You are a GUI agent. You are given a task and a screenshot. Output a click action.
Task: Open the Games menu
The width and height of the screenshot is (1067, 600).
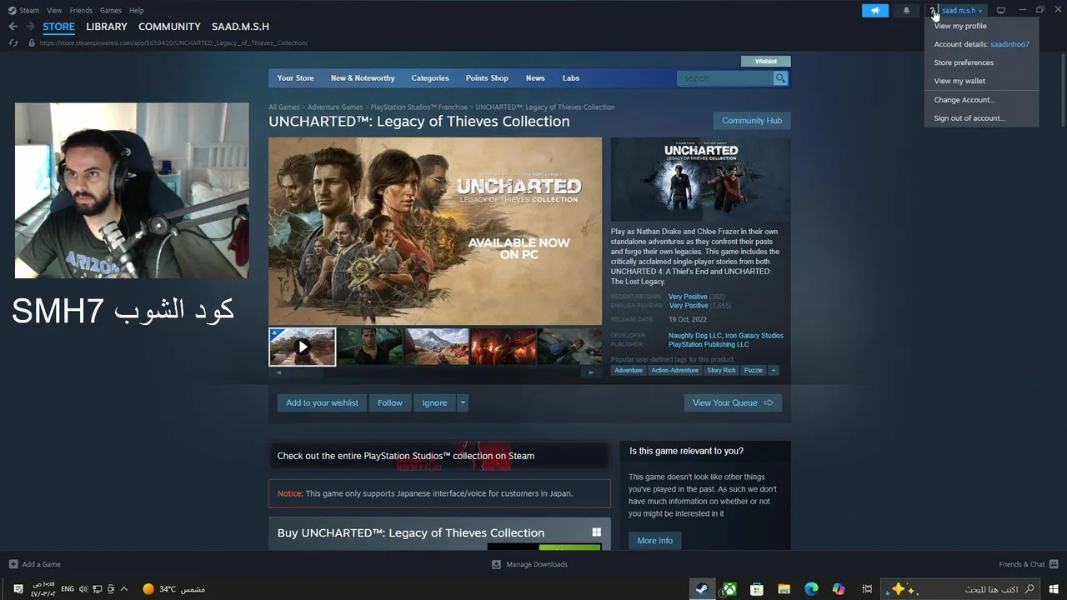click(x=110, y=10)
